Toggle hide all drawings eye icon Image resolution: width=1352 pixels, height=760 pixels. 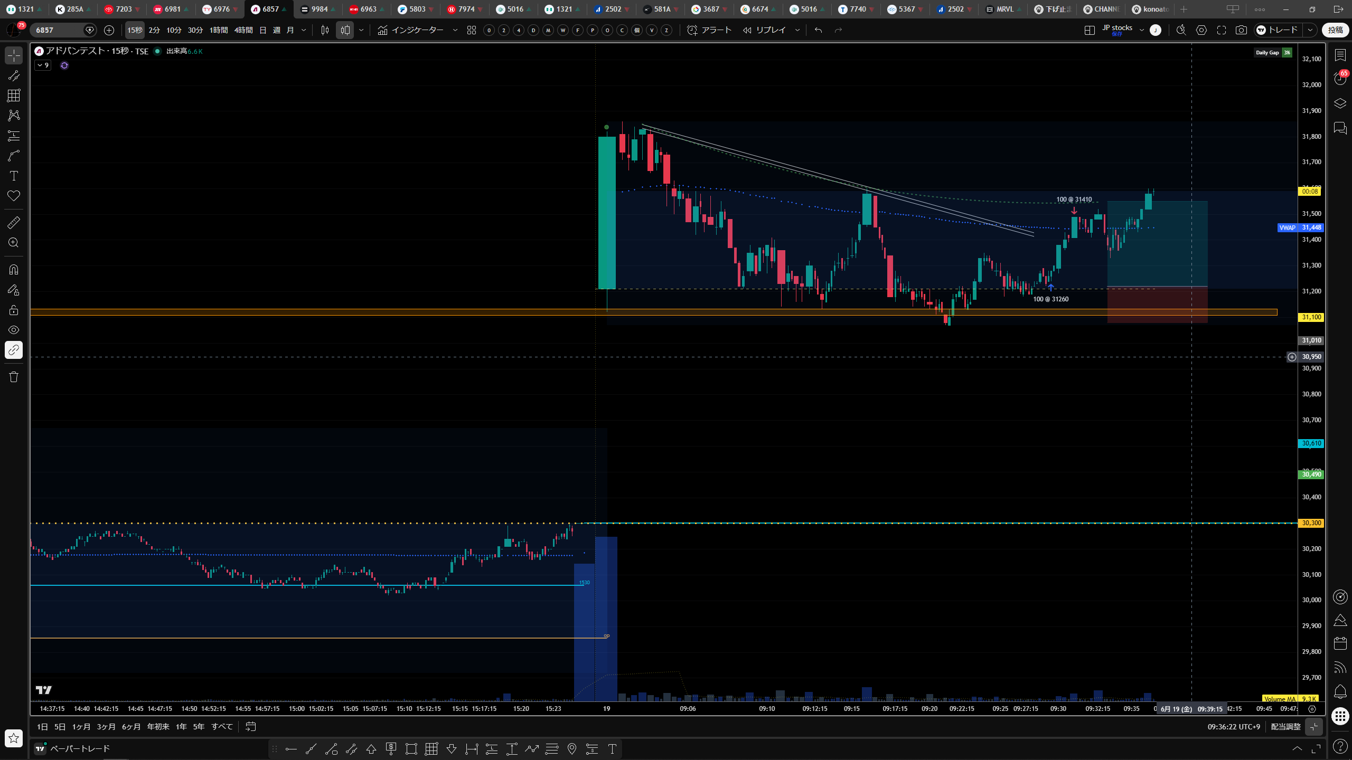[x=14, y=330]
